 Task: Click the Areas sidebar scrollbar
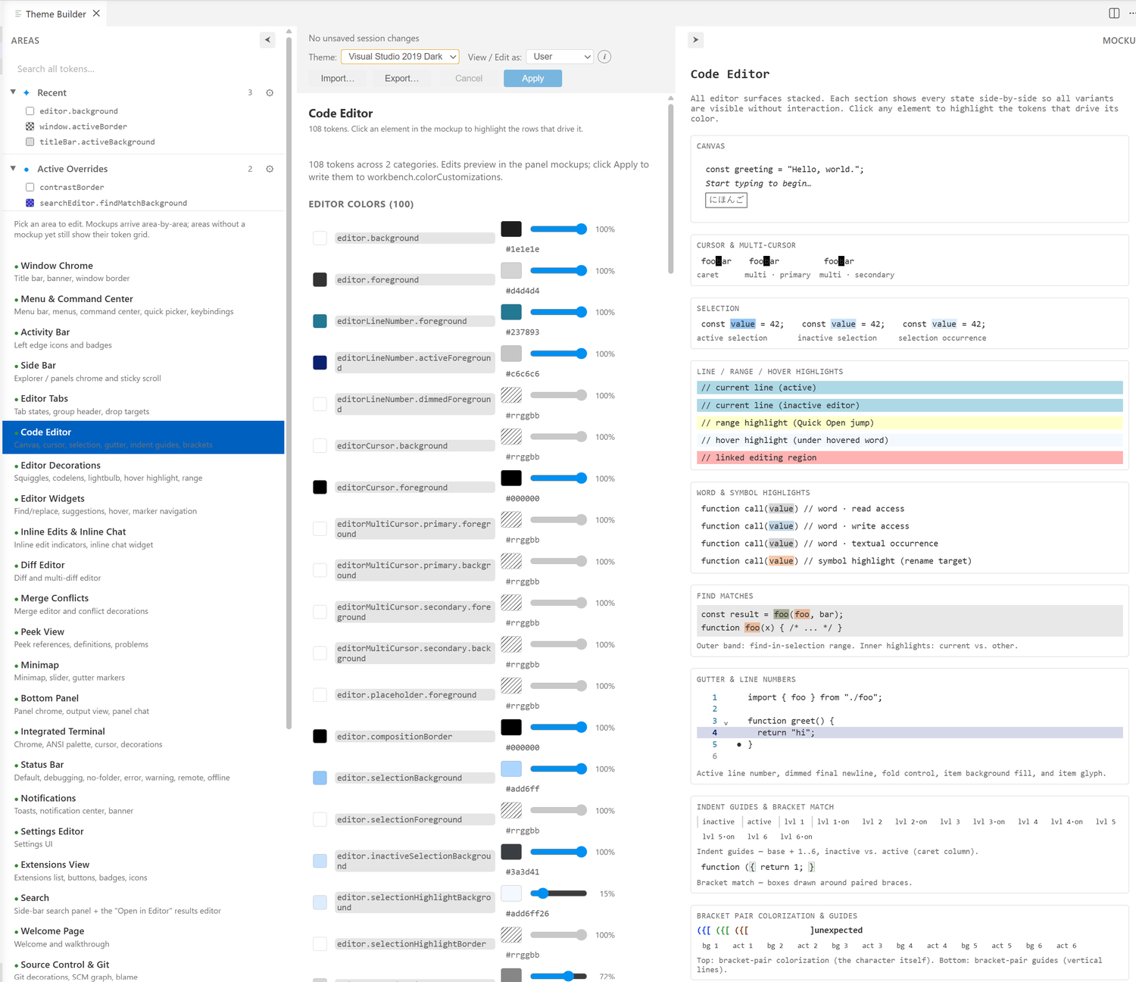(289, 382)
